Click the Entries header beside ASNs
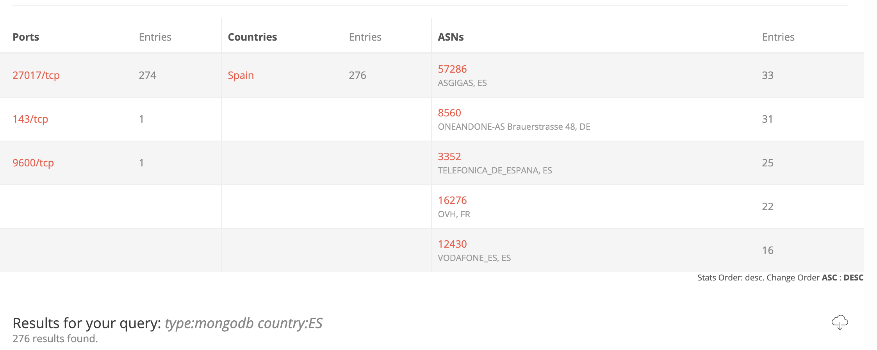The height and width of the screenshot is (350, 877). [778, 37]
